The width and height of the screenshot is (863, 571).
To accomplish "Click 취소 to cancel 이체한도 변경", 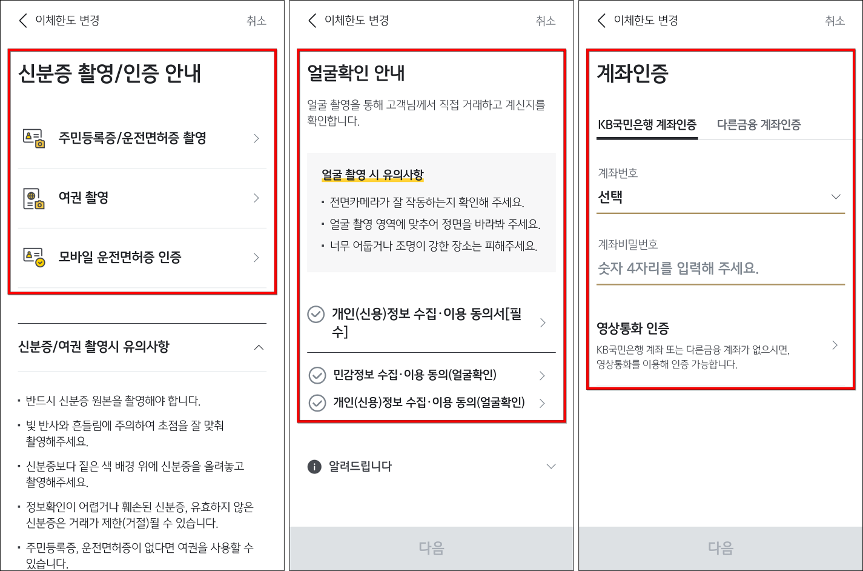I will (256, 20).
